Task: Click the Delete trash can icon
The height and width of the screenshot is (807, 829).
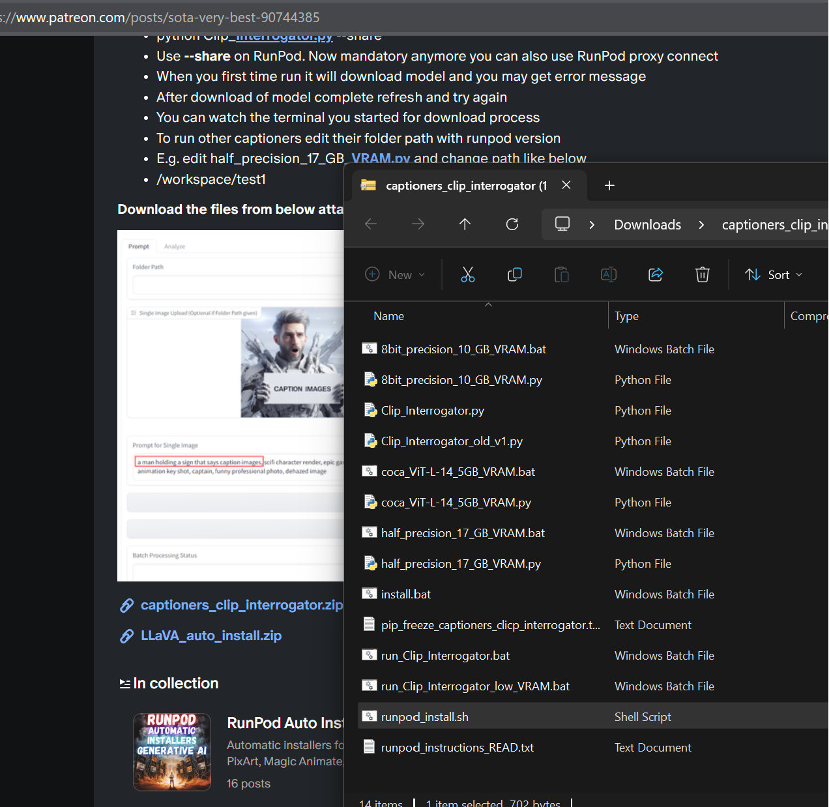Action: coord(703,274)
